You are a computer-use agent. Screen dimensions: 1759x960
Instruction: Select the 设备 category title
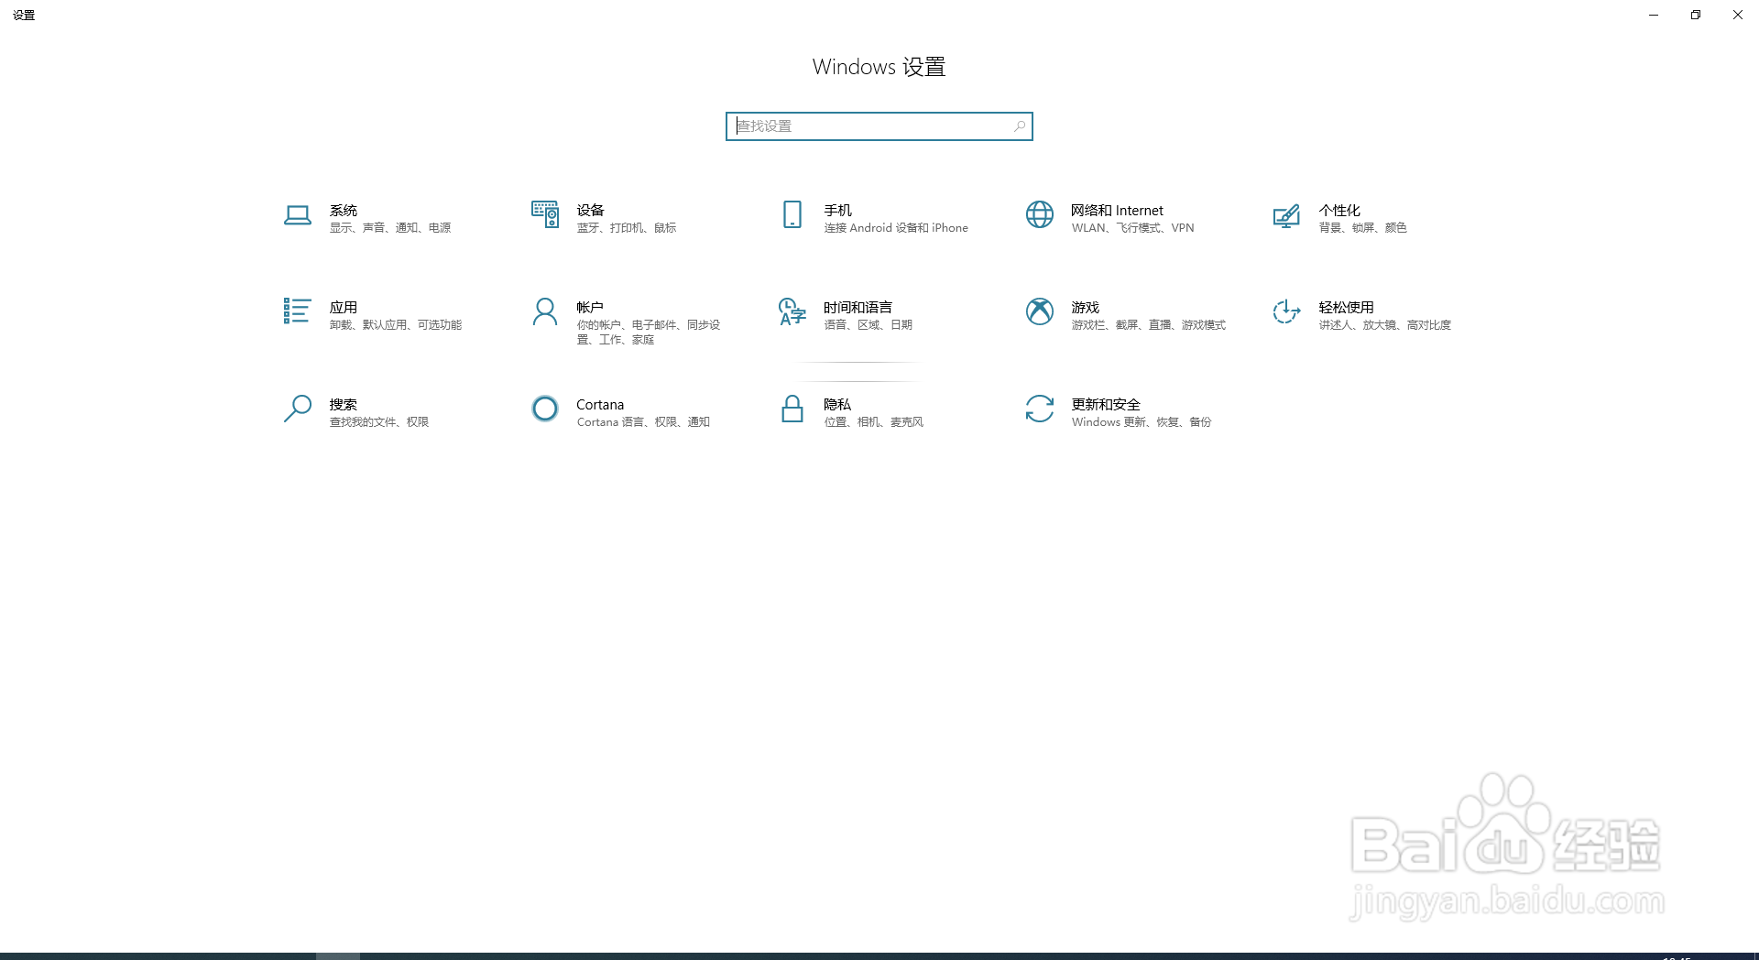(x=591, y=211)
